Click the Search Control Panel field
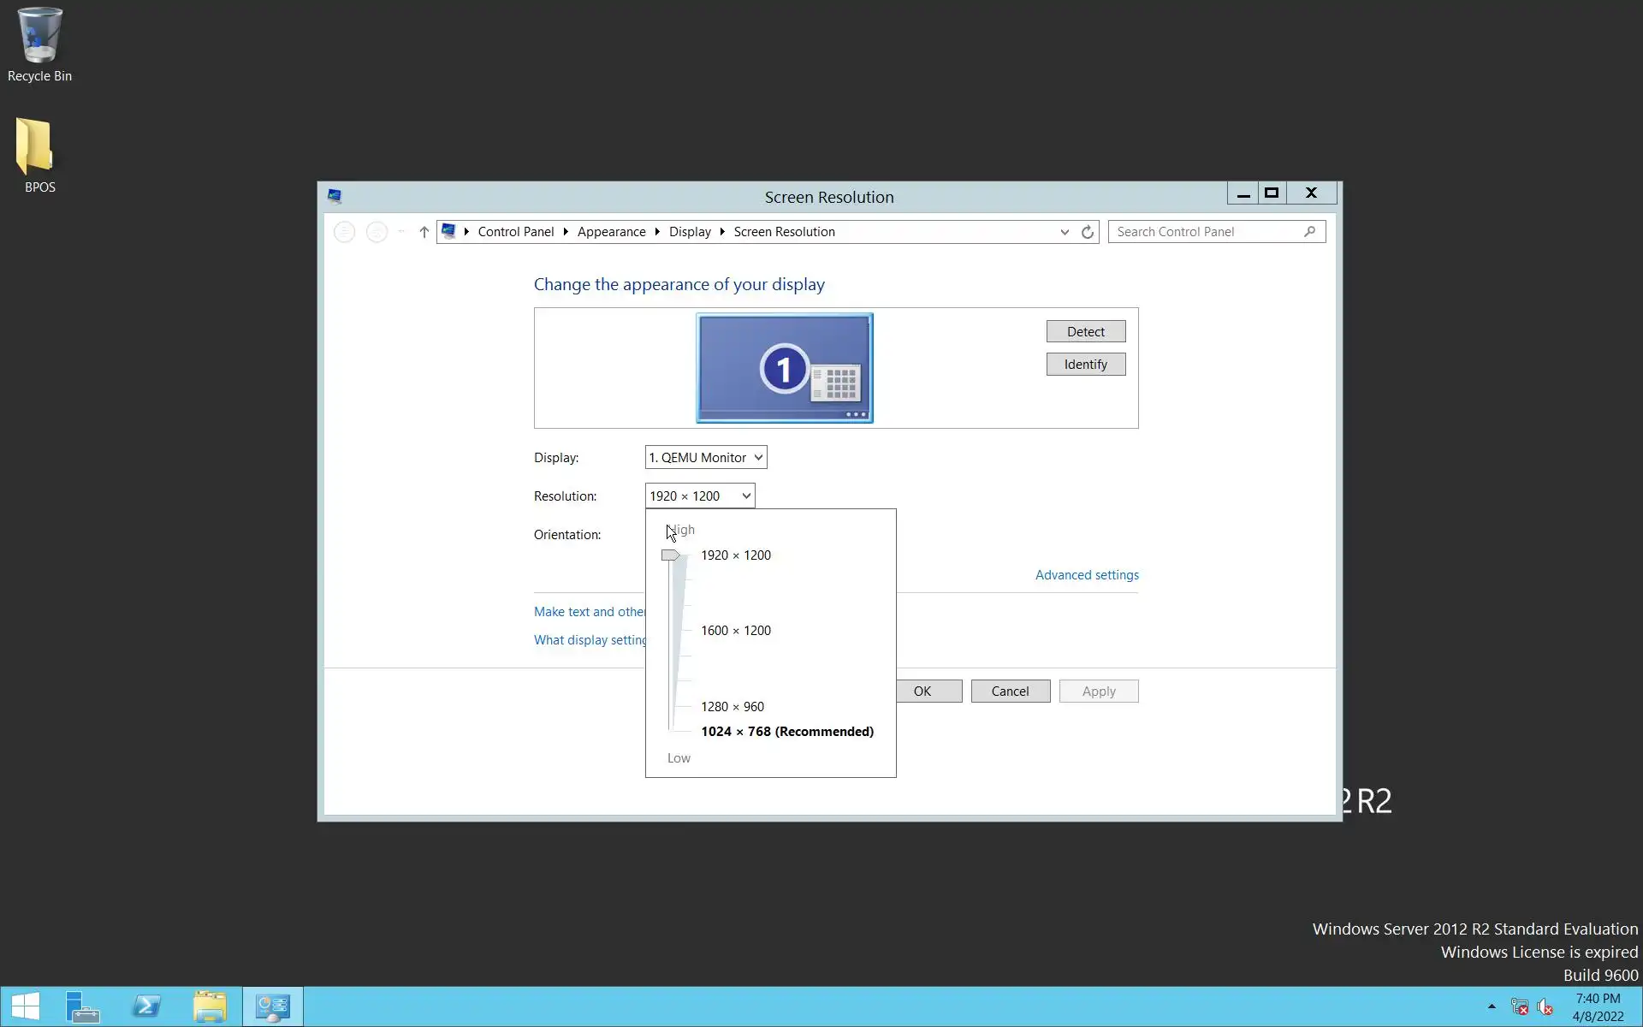This screenshot has height=1027, width=1643. pyautogui.click(x=1207, y=232)
